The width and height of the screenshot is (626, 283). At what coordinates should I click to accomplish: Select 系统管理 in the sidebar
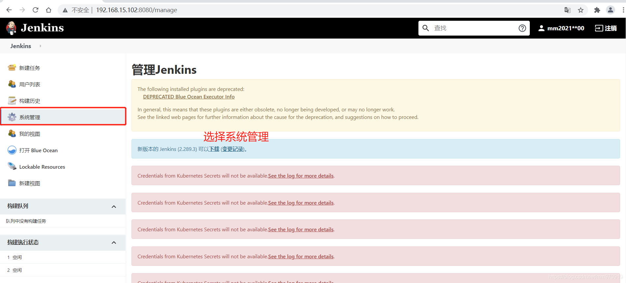[30, 117]
